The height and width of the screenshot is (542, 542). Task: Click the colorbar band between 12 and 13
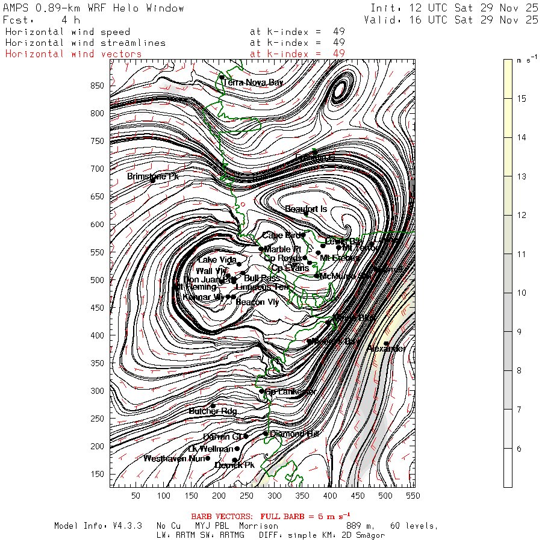click(508, 196)
